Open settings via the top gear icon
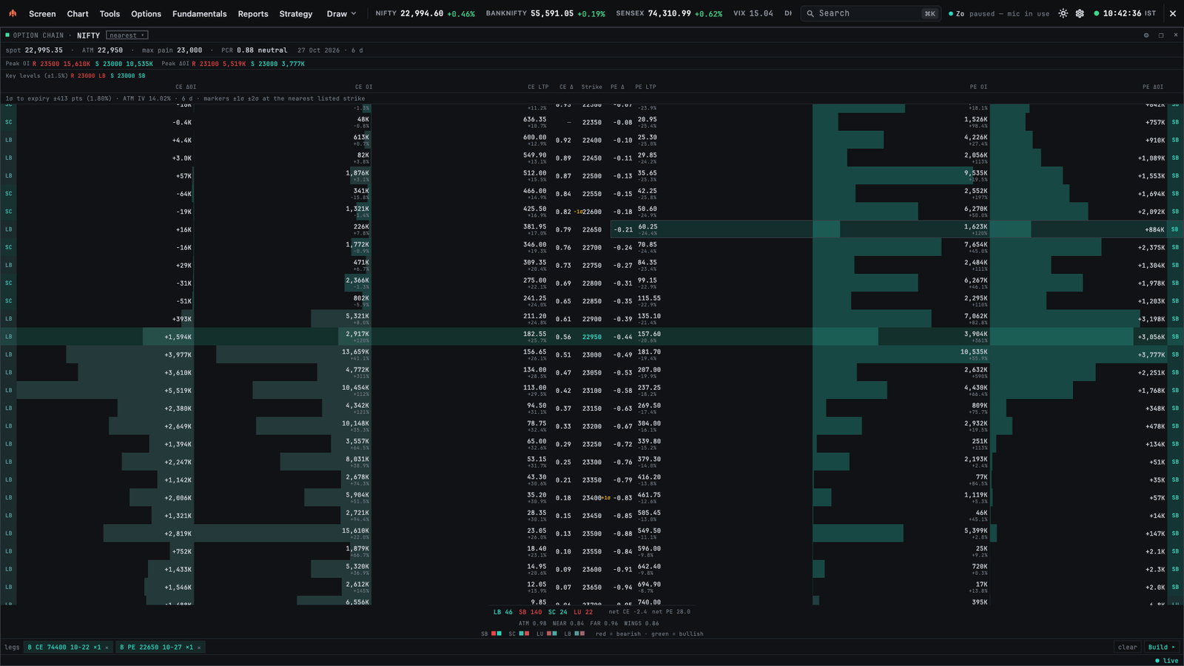The image size is (1184, 666). click(1080, 13)
